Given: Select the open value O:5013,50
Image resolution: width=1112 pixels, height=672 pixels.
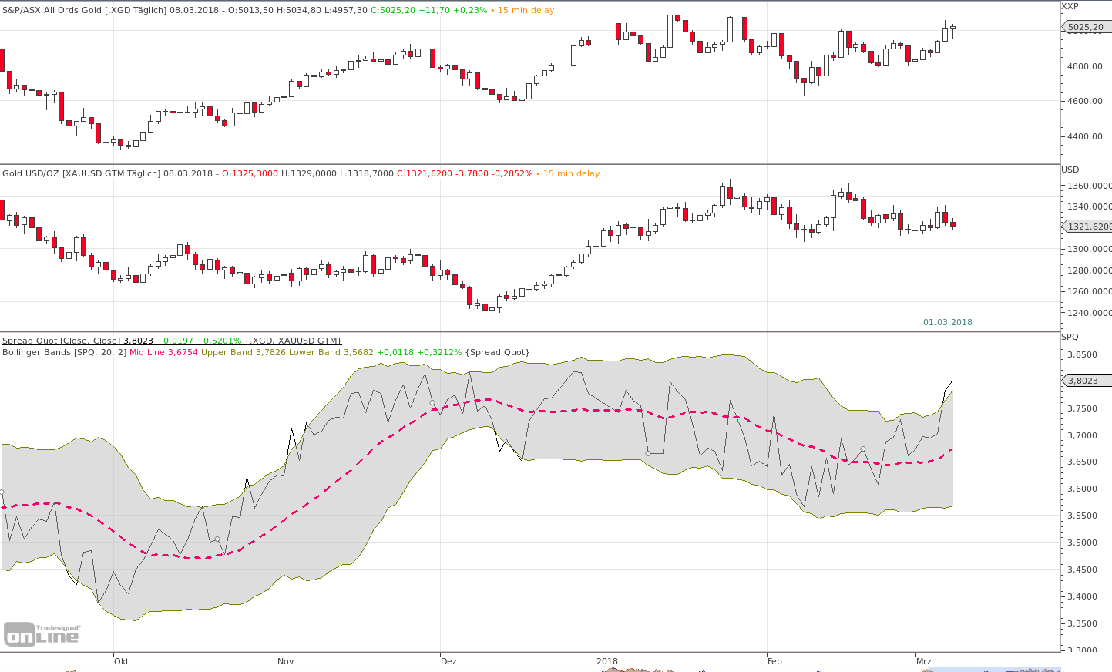Looking at the screenshot, I should point(249,10).
